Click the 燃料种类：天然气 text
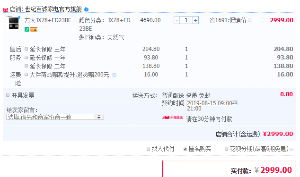Image resolution: width=300 pixels, height=177 pixels. [102, 37]
